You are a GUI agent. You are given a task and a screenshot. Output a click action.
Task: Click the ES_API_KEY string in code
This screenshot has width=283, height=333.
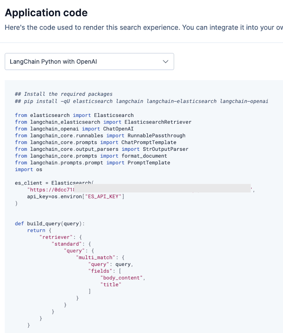click(102, 196)
